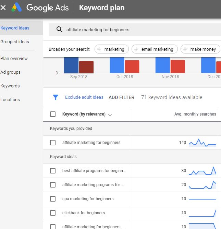Click the magnifying glass search icon
This screenshot has width=221, height=229.
(x=59, y=29)
